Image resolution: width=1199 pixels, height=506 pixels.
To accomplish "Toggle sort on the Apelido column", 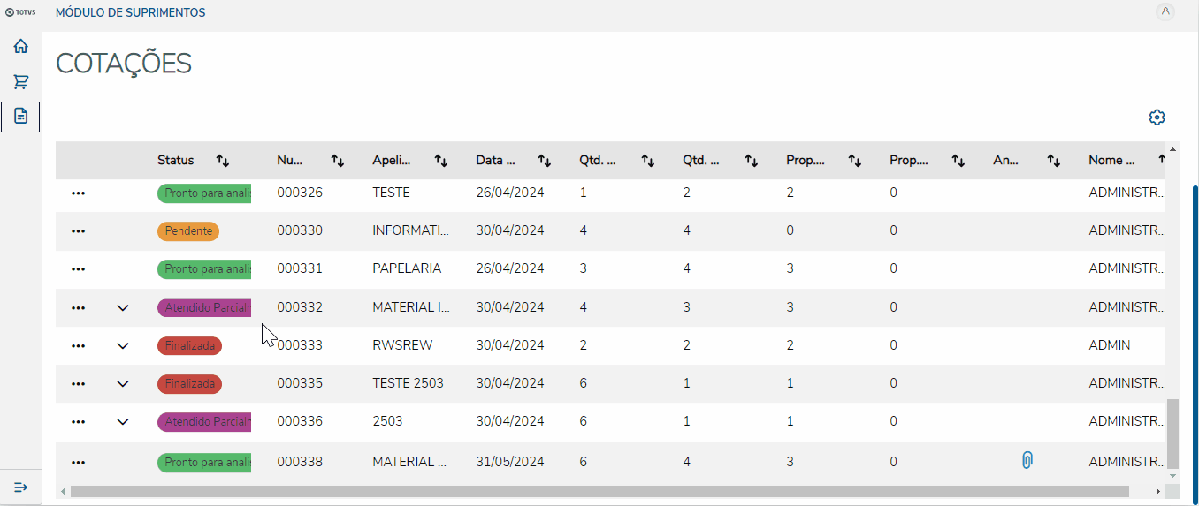I will pyautogui.click(x=441, y=161).
